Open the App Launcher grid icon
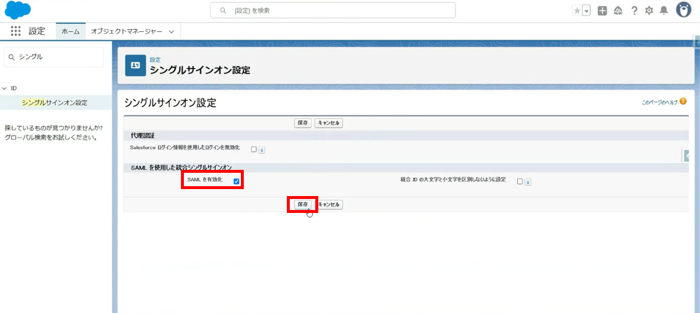 (15, 31)
